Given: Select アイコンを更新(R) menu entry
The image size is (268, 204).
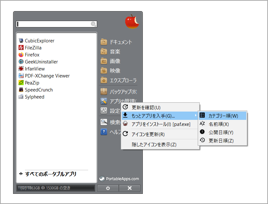Looking at the screenshot, I should click(x=160, y=134).
